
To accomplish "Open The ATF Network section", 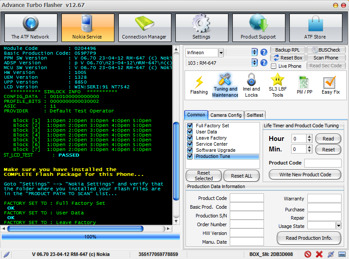I will tap(31, 28).
